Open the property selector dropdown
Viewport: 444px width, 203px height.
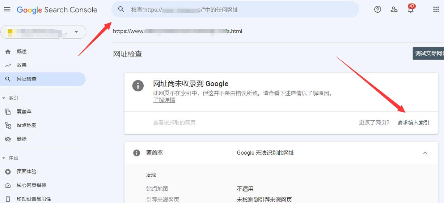click(43, 32)
